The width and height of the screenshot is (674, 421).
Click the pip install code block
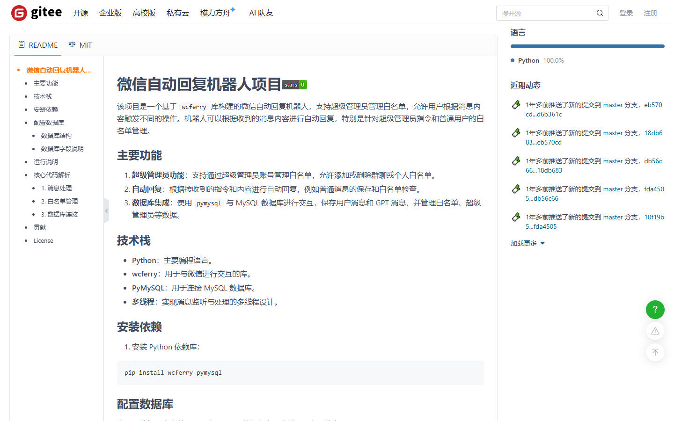click(x=300, y=373)
